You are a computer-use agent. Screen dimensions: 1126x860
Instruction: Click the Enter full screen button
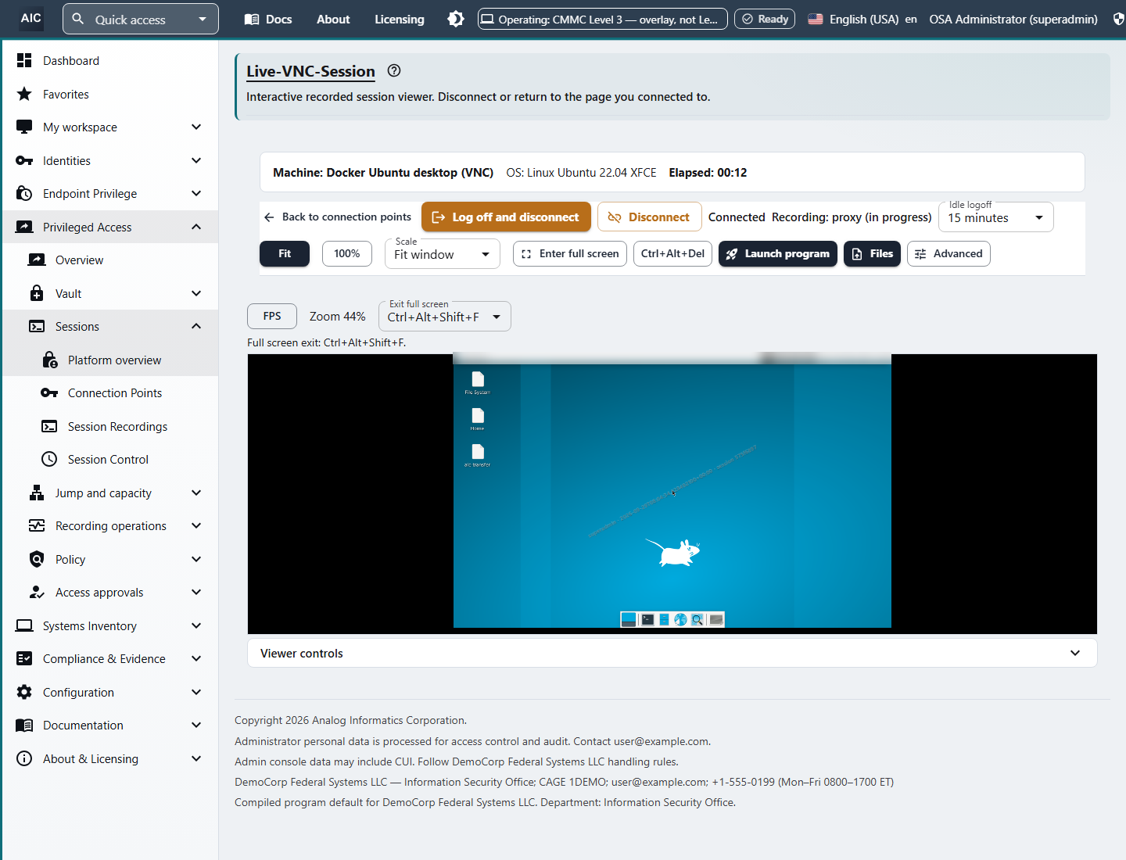click(x=570, y=253)
